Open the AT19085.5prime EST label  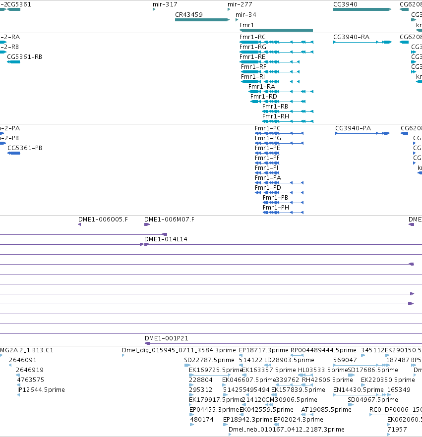pyautogui.click(x=326, y=410)
